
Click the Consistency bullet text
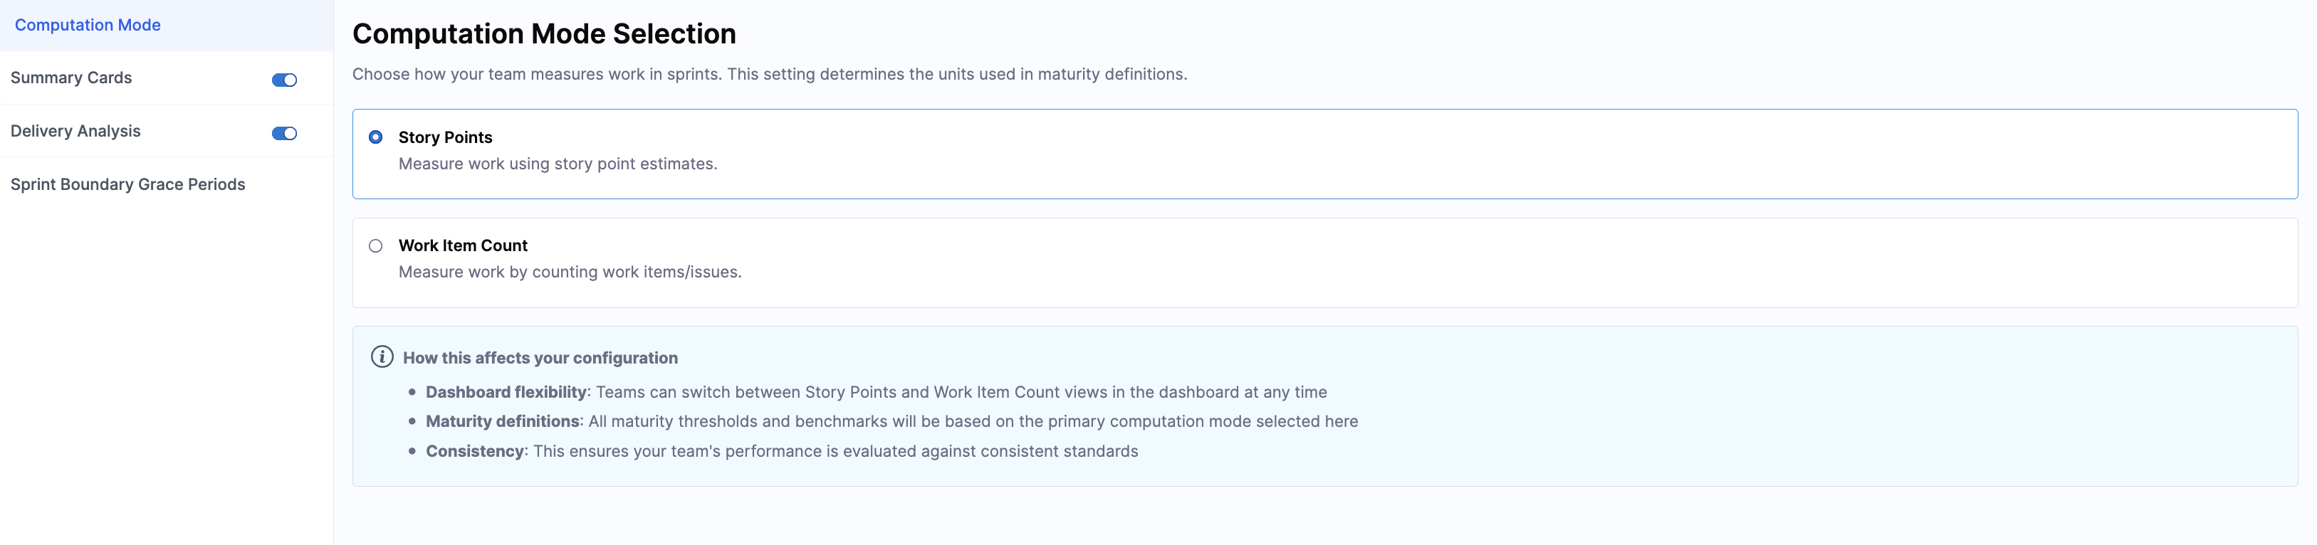click(x=780, y=450)
